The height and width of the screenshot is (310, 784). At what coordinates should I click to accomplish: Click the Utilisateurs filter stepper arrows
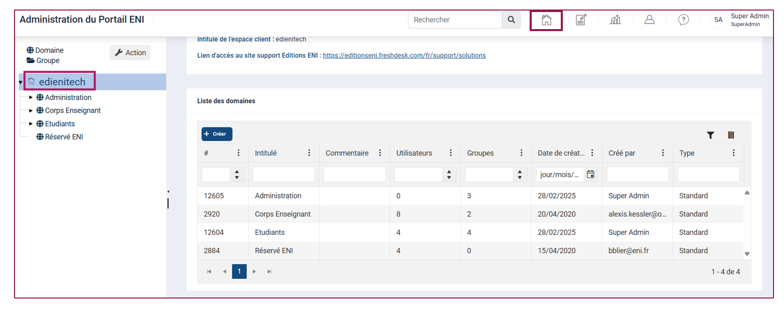[x=449, y=175]
